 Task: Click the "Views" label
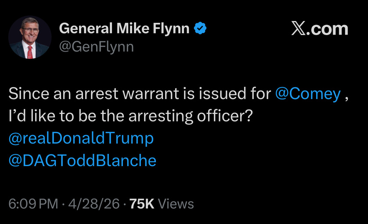(176, 204)
